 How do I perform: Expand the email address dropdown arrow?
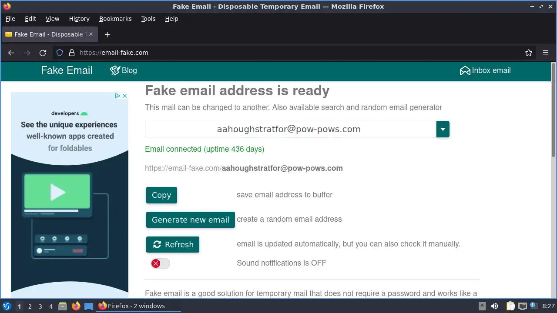[x=443, y=129]
